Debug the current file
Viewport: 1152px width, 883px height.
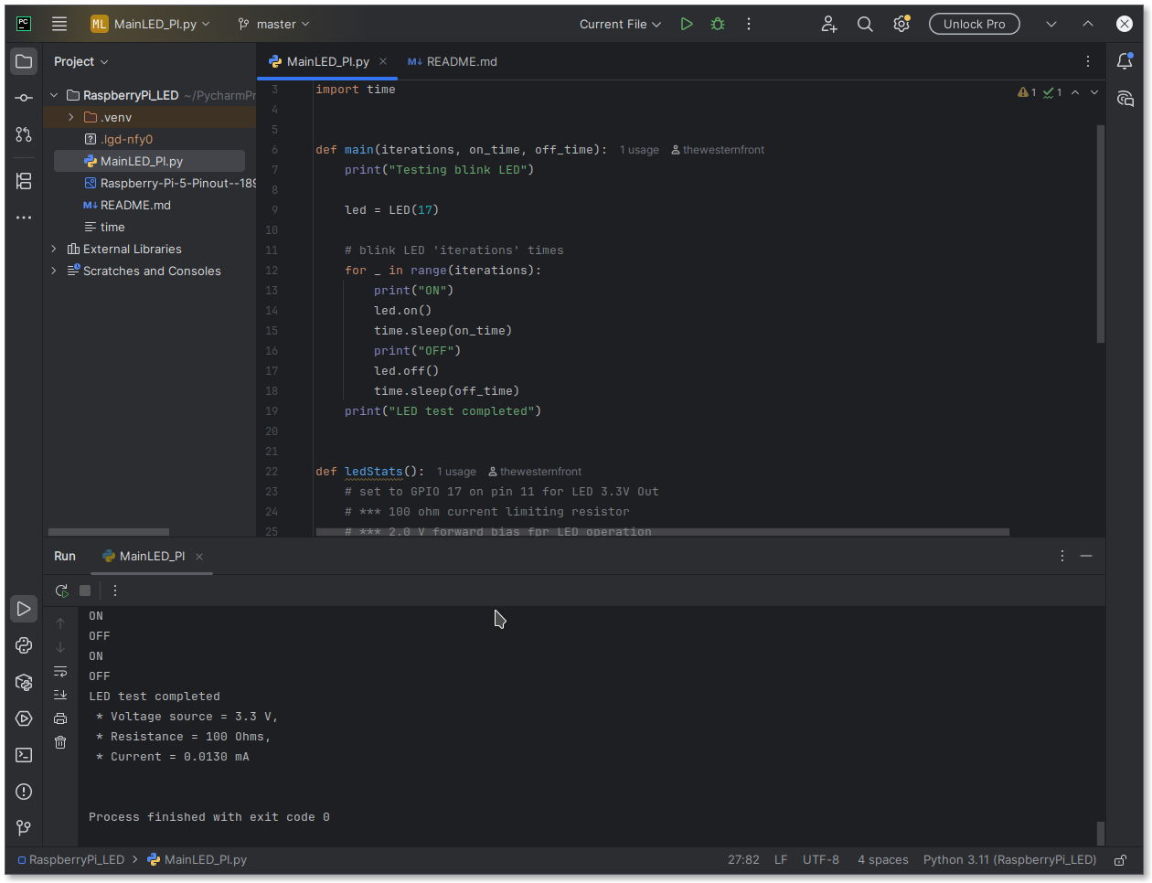click(718, 25)
